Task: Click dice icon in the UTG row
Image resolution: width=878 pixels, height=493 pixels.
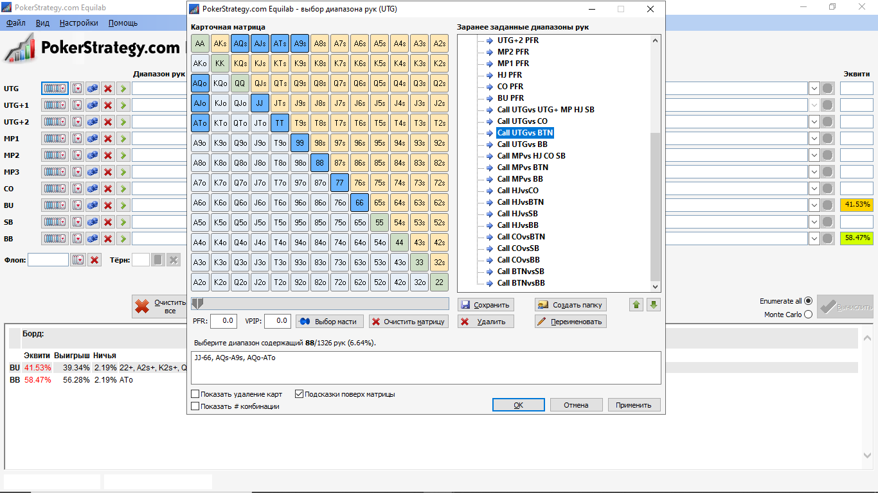Action: tap(93, 88)
